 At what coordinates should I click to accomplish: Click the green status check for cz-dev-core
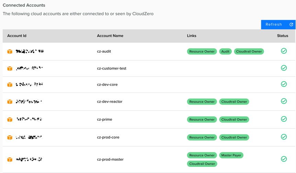[284, 84]
